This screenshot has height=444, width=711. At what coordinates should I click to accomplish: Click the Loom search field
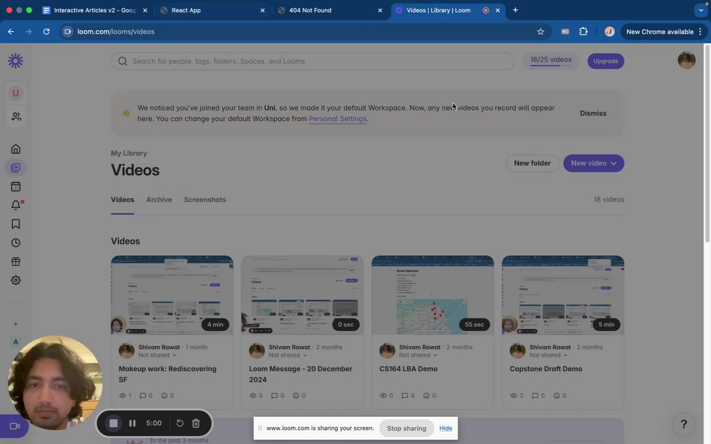pos(313,61)
